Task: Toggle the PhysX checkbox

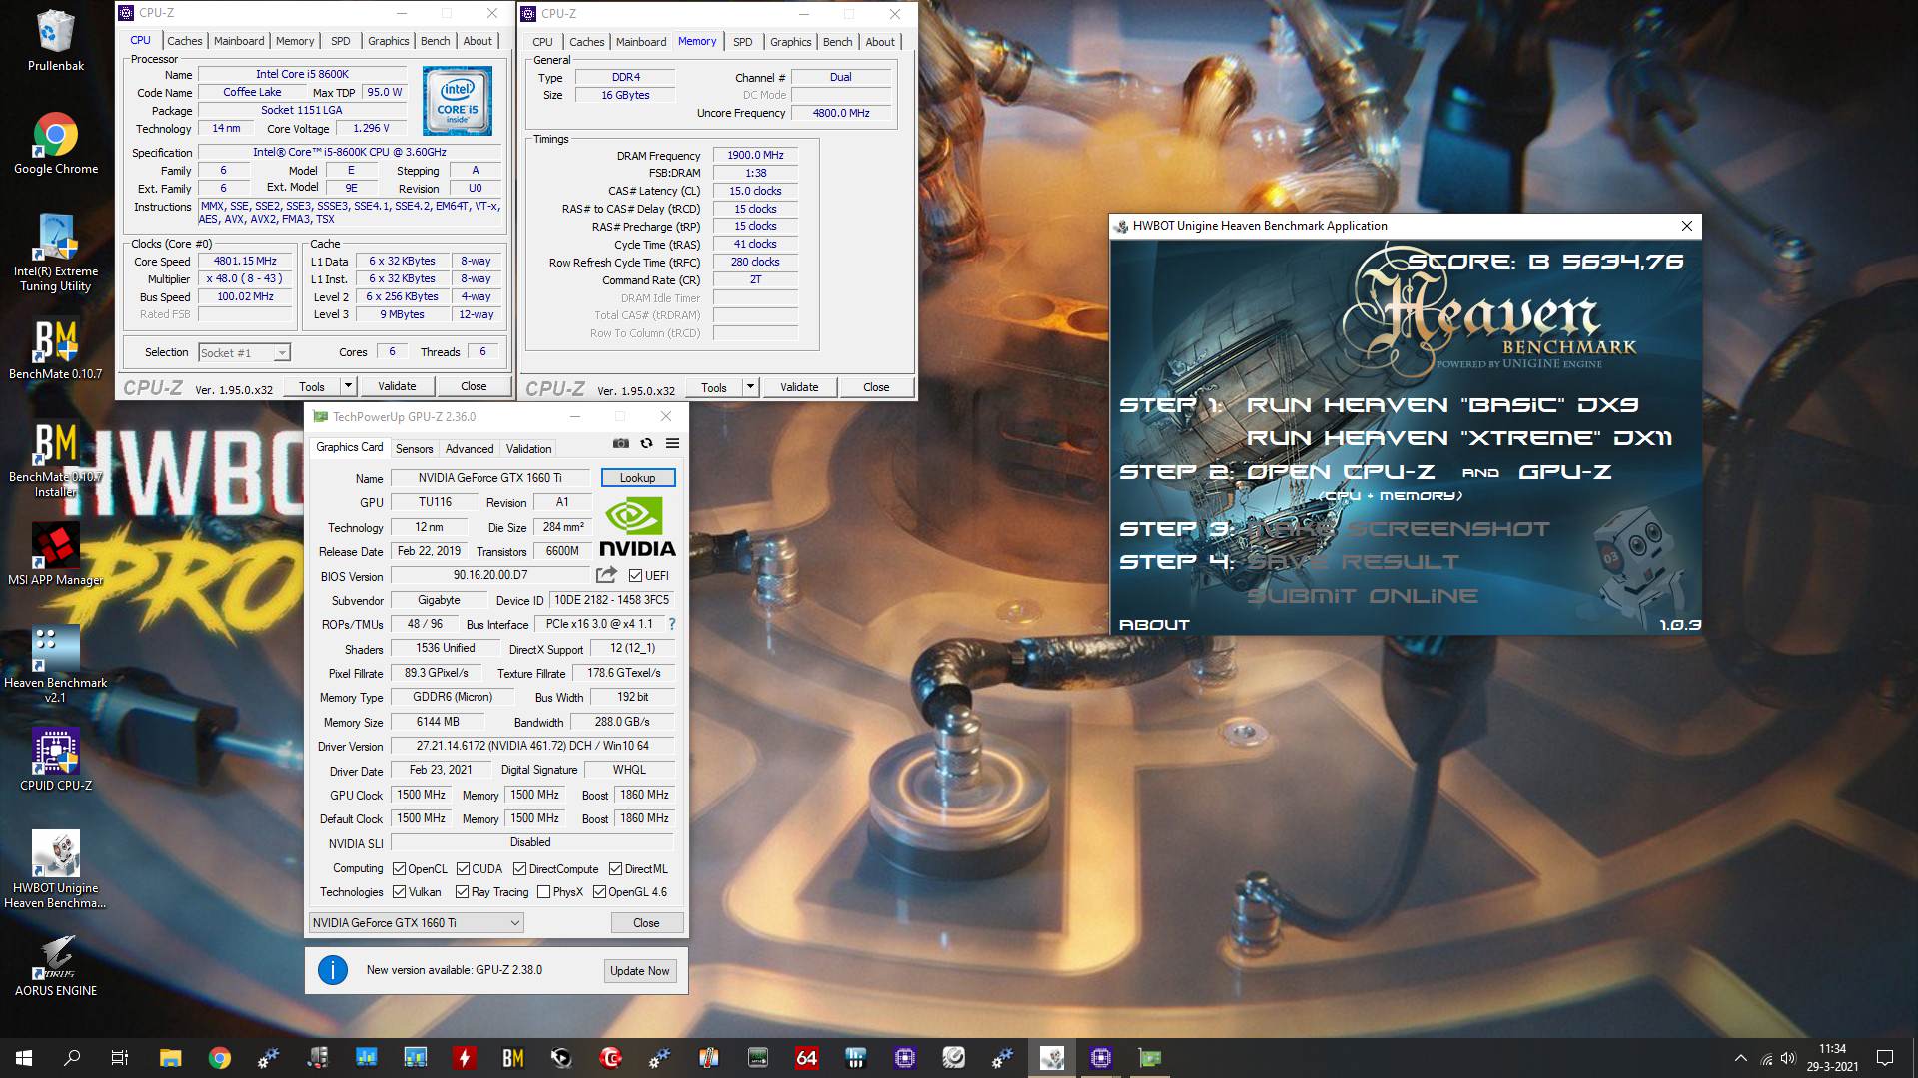Action: pos(543,892)
